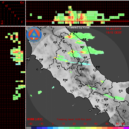The image size is (129, 129).
Task: Click the '20' dBZ scale value
Action: (74, 124)
